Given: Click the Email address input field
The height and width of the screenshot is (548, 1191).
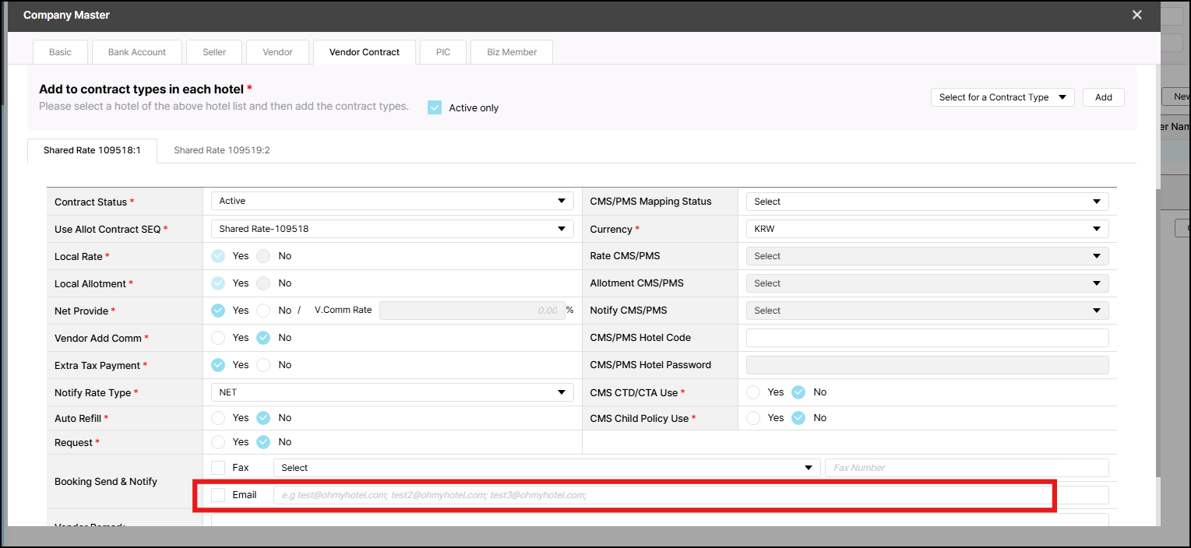Looking at the screenshot, I should pos(662,495).
